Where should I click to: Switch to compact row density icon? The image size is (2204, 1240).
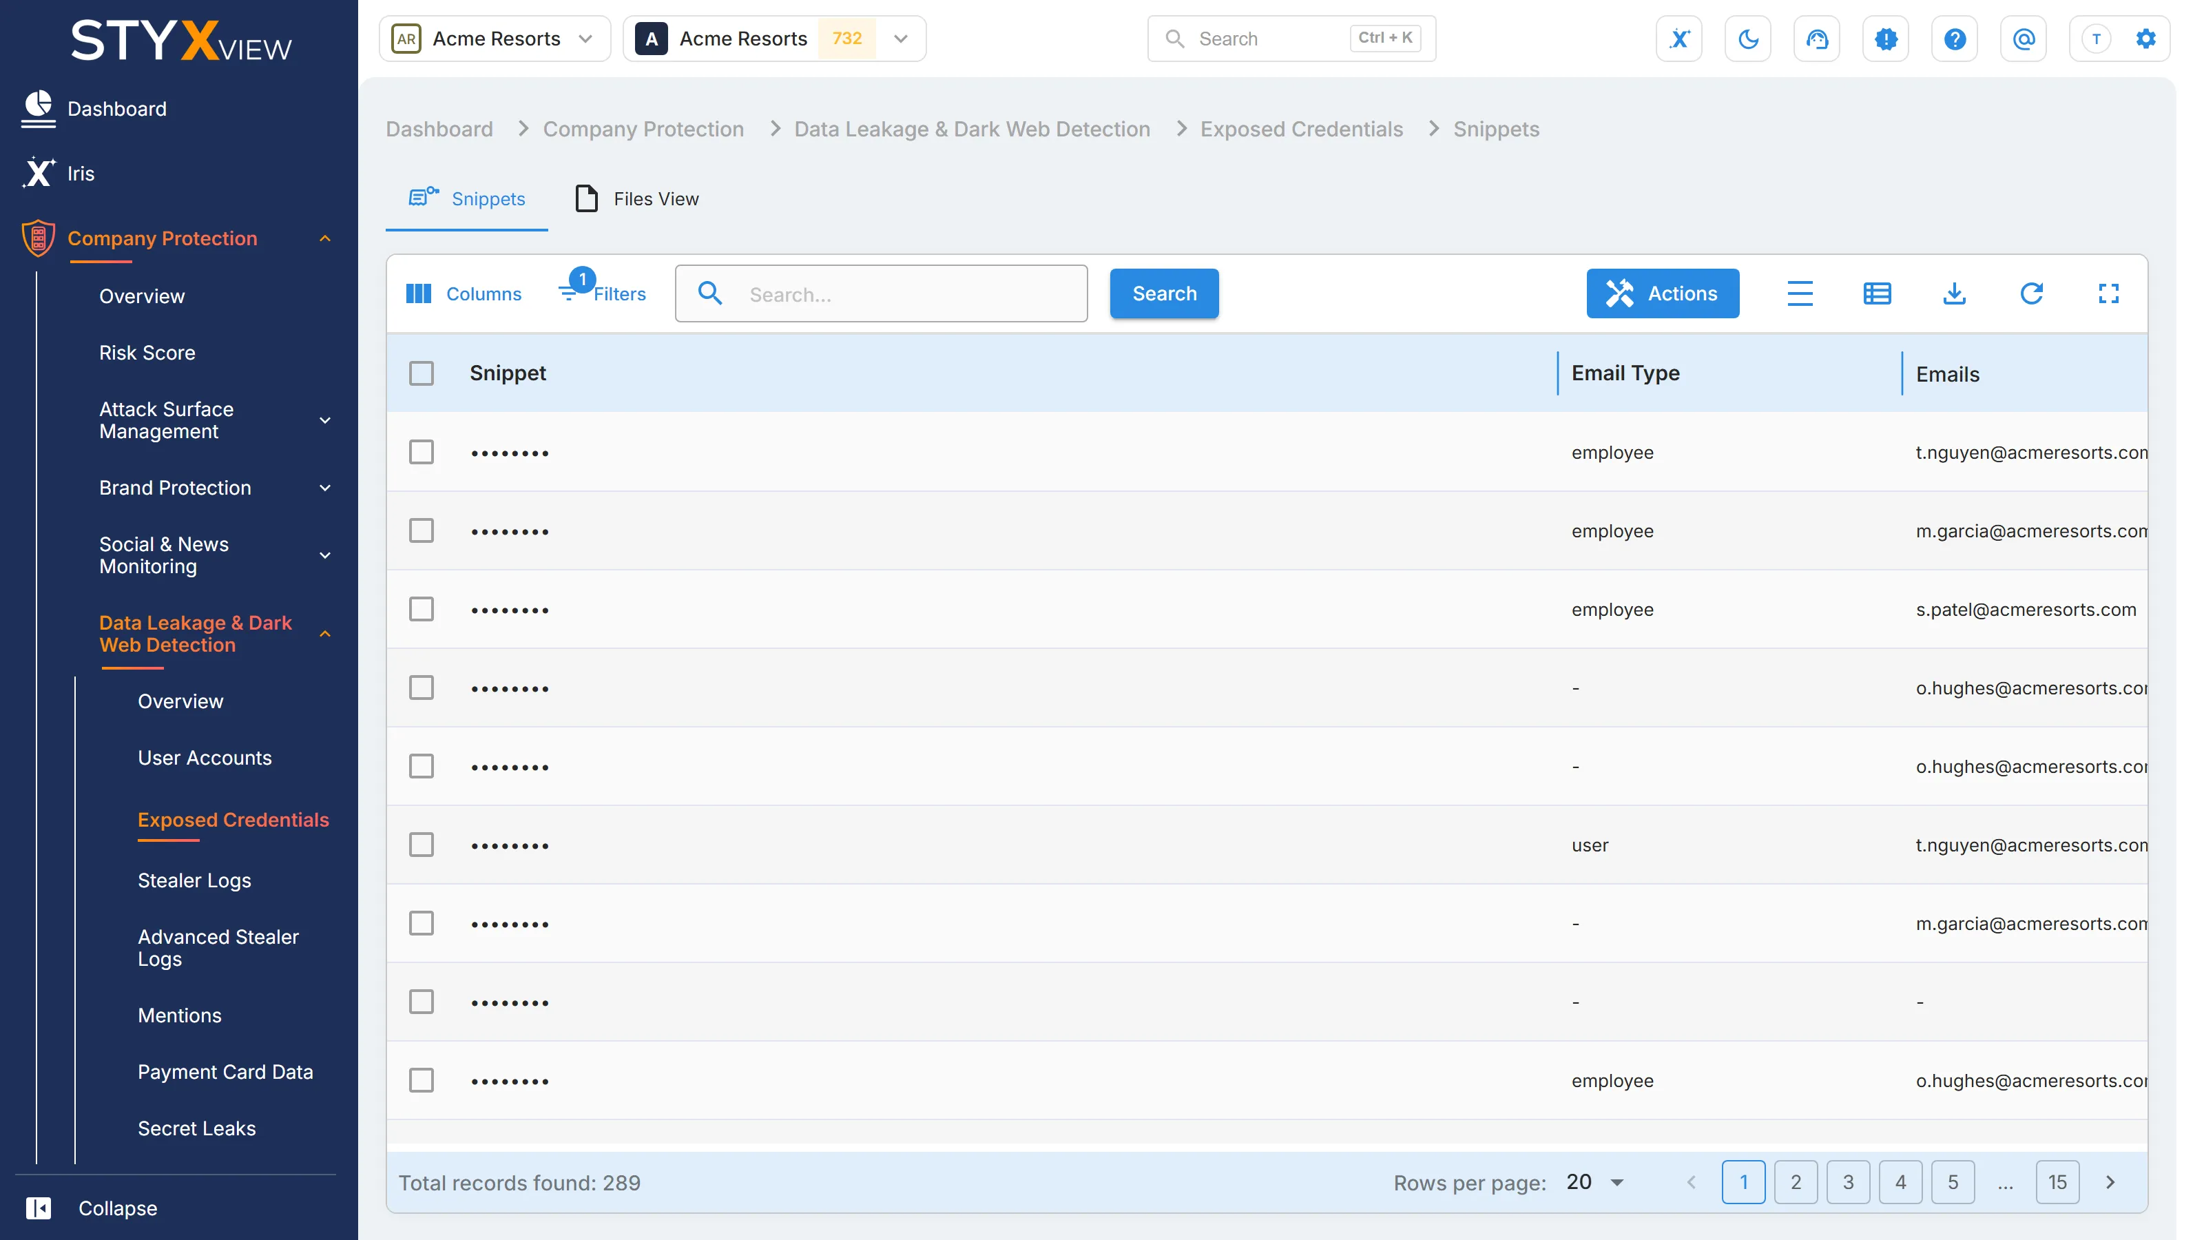(x=1799, y=293)
